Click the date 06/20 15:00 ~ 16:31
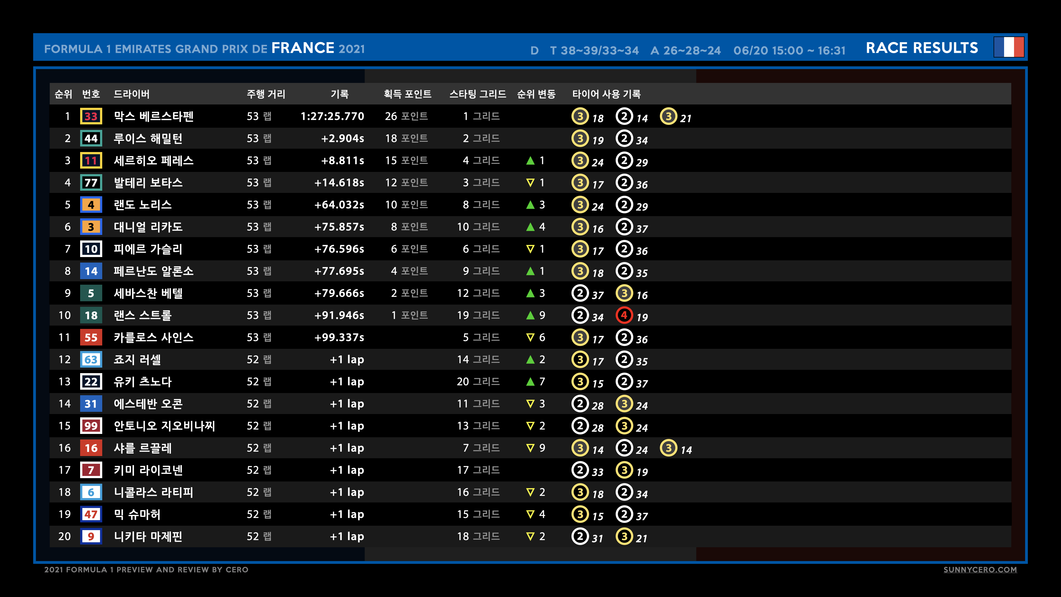 tap(790, 50)
